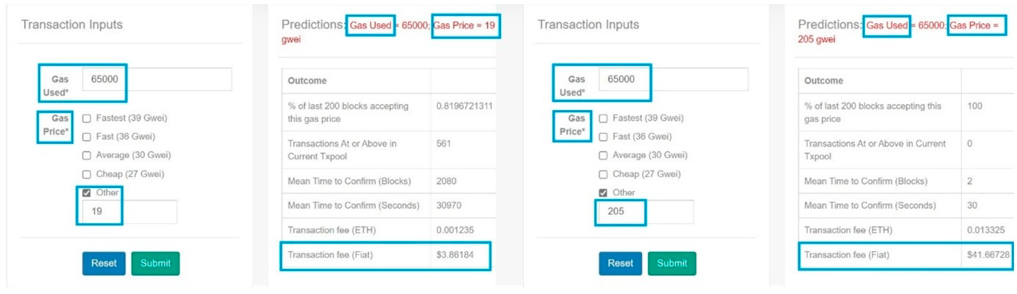Check Fastest (39 Gwei) in the 19-gwei form

point(87,118)
